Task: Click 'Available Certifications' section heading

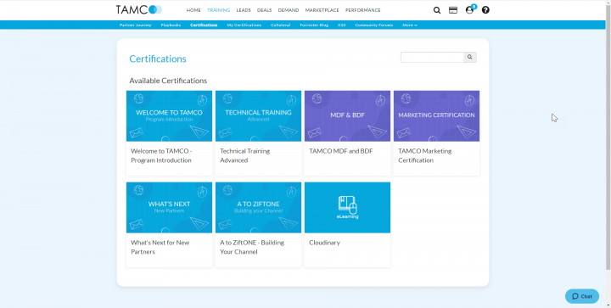Action: click(x=168, y=81)
